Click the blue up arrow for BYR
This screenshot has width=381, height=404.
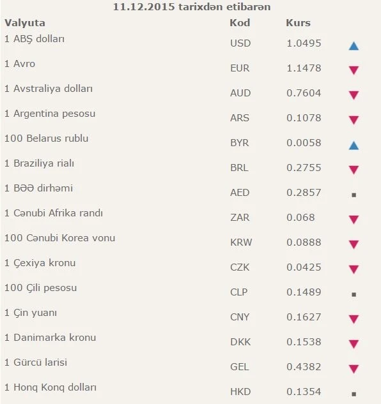tap(354, 146)
